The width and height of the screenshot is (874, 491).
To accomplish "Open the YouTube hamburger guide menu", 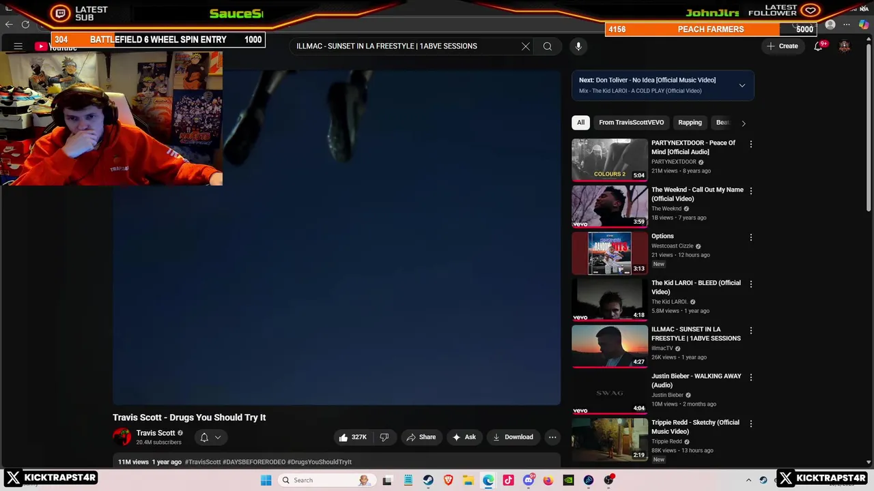I will point(18,46).
